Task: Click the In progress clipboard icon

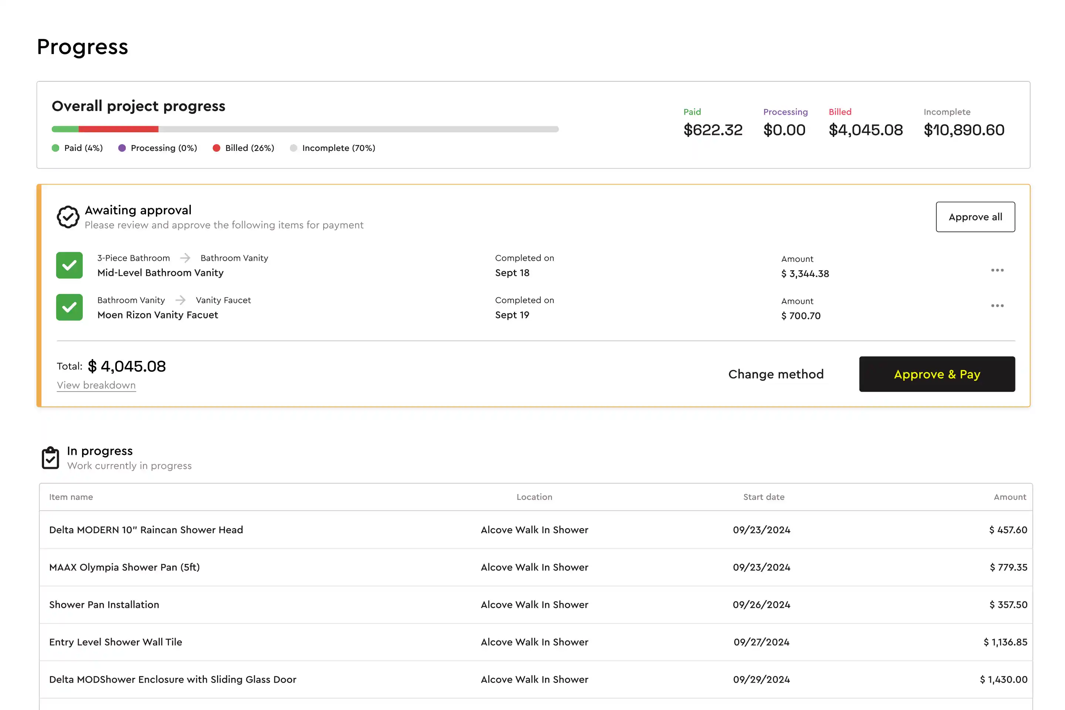Action: click(x=50, y=458)
